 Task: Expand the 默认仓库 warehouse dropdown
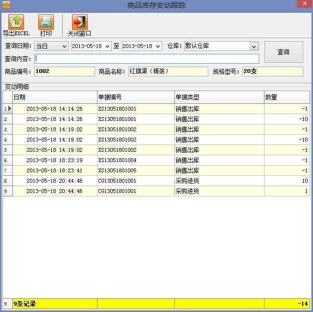click(x=254, y=47)
